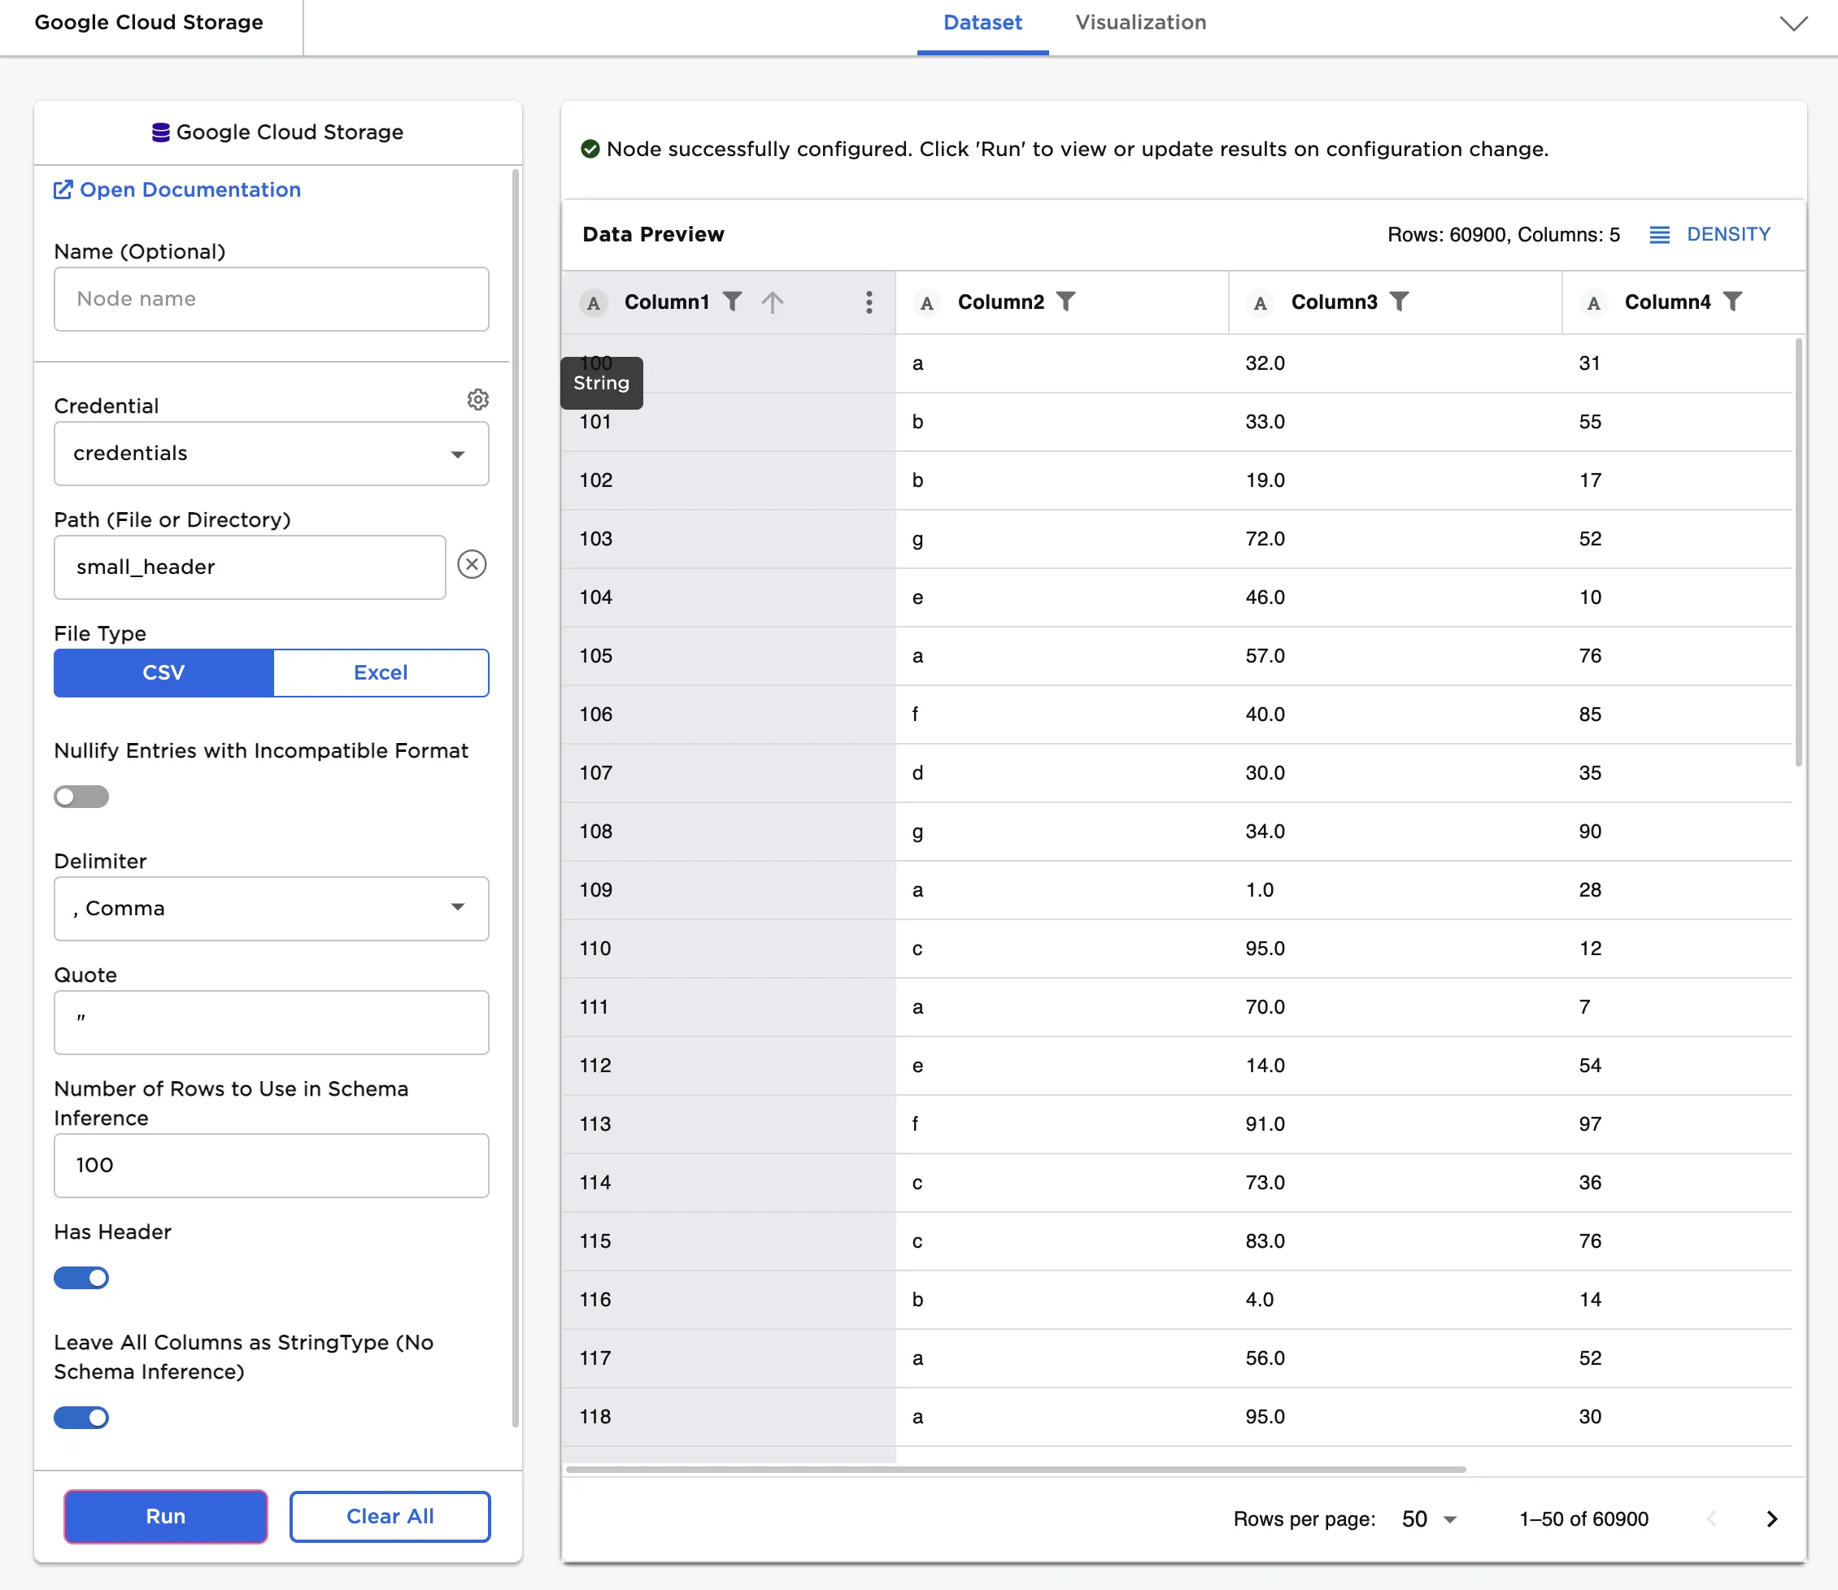Image resolution: width=1838 pixels, height=1590 pixels.
Task: Click the Column2 filter icon
Action: pyautogui.click(x=1066, y=302)
